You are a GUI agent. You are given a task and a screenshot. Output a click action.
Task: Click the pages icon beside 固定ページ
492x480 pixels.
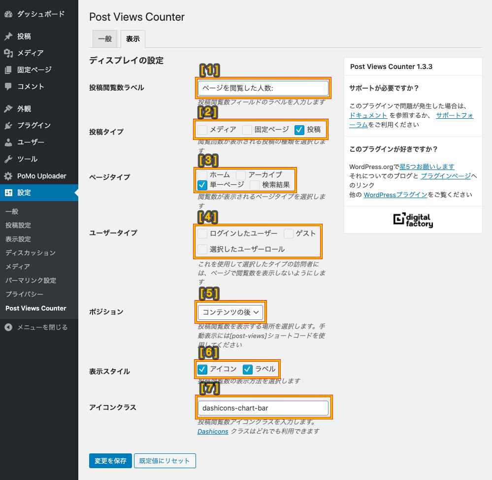[x=8, y=69]
